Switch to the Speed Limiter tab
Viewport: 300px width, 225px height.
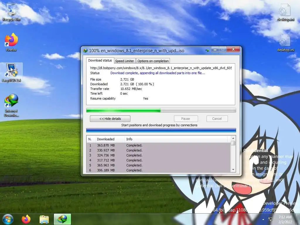pos(125,61)
